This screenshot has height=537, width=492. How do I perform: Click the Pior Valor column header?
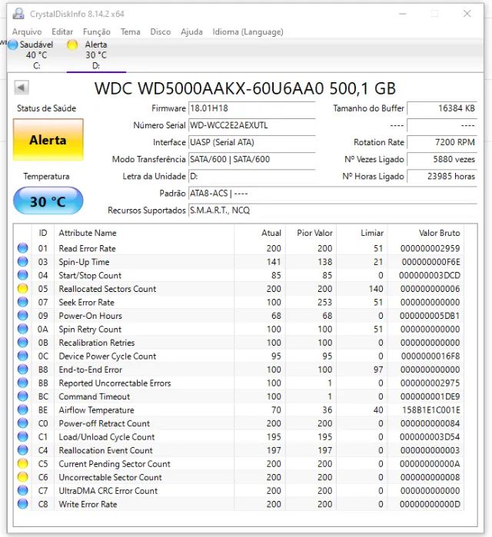point(311,233)
